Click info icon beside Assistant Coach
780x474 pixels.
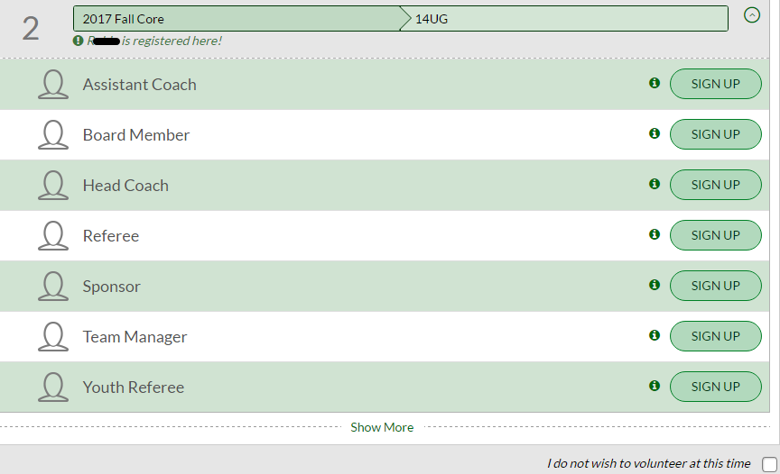[655, 83]
